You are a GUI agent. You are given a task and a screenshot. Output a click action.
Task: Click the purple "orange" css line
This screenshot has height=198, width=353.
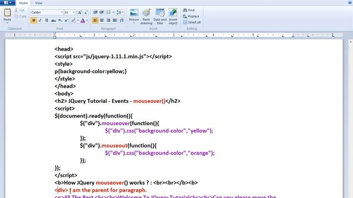coord(159,153)
